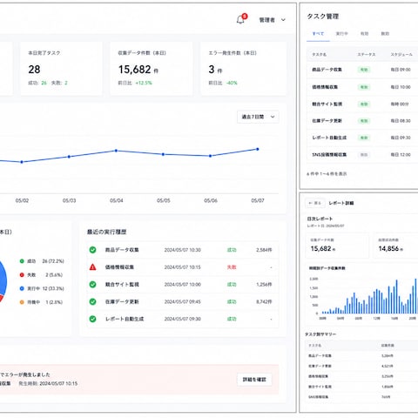Viewport: 418px width, 418px height.
Task: Click the green 成功 legend dot
Action: [x=22, y=261]
